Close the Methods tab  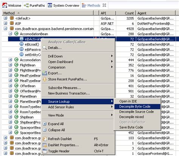(x=104, y=5)
